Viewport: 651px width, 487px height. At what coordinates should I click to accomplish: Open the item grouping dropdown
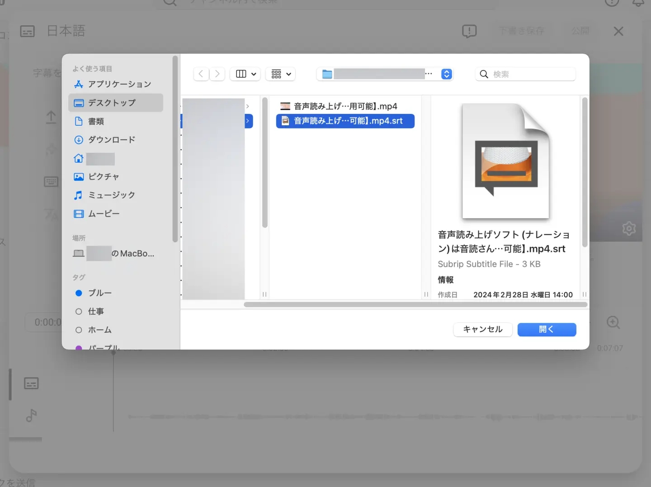tap(280, 74)
